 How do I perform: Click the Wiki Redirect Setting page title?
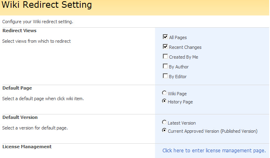47,5
